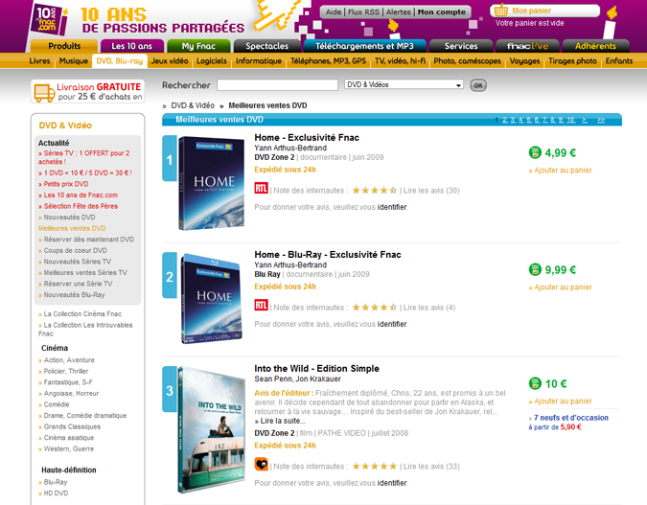The width and height of the screenshot is (647, 505).
Task: Switch to My Fnac tab
Action: 198,46
